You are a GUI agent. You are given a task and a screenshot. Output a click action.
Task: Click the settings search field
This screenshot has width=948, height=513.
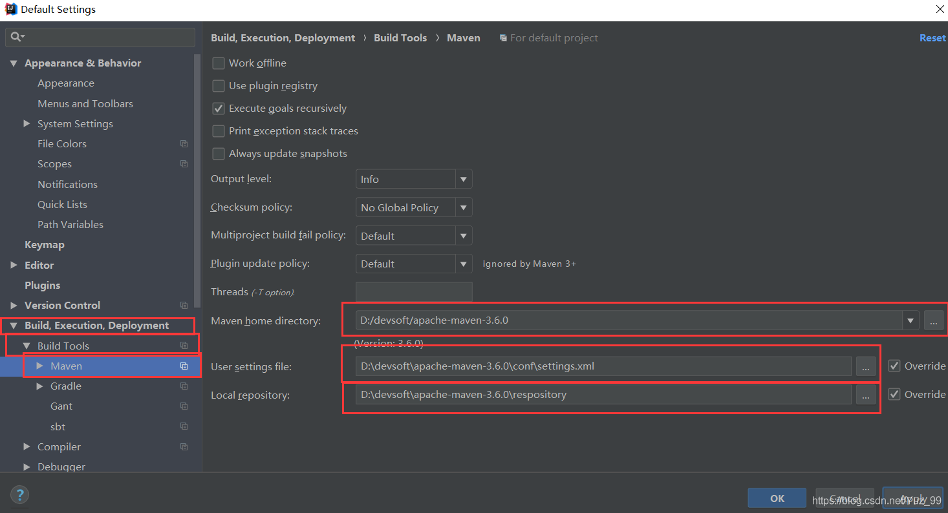100,37
